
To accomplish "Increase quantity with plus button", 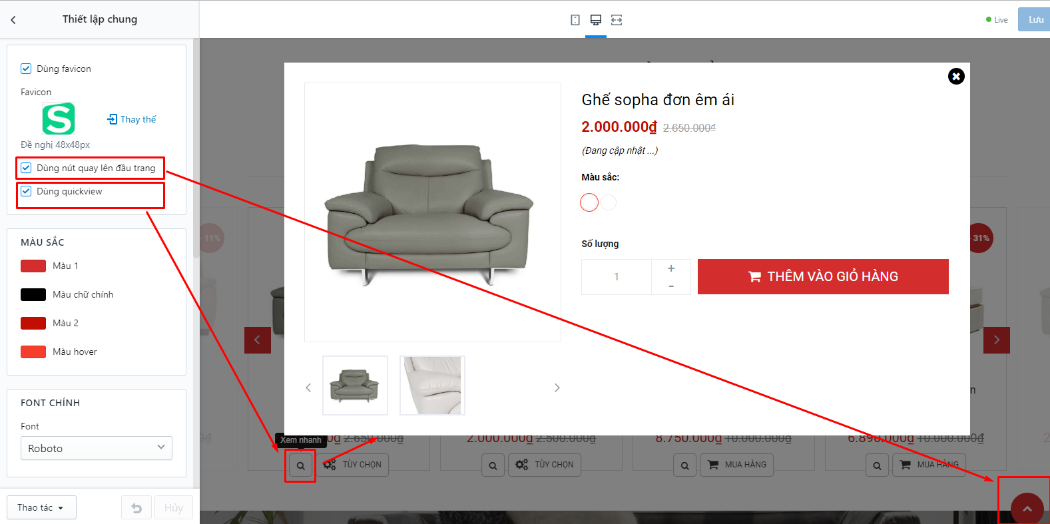I will [x=671, y=268].
